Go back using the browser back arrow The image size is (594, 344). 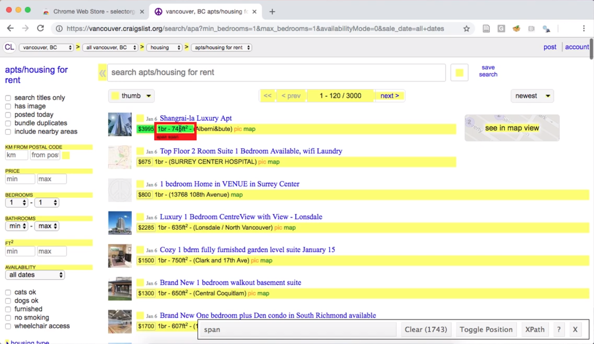coord(10,29)
